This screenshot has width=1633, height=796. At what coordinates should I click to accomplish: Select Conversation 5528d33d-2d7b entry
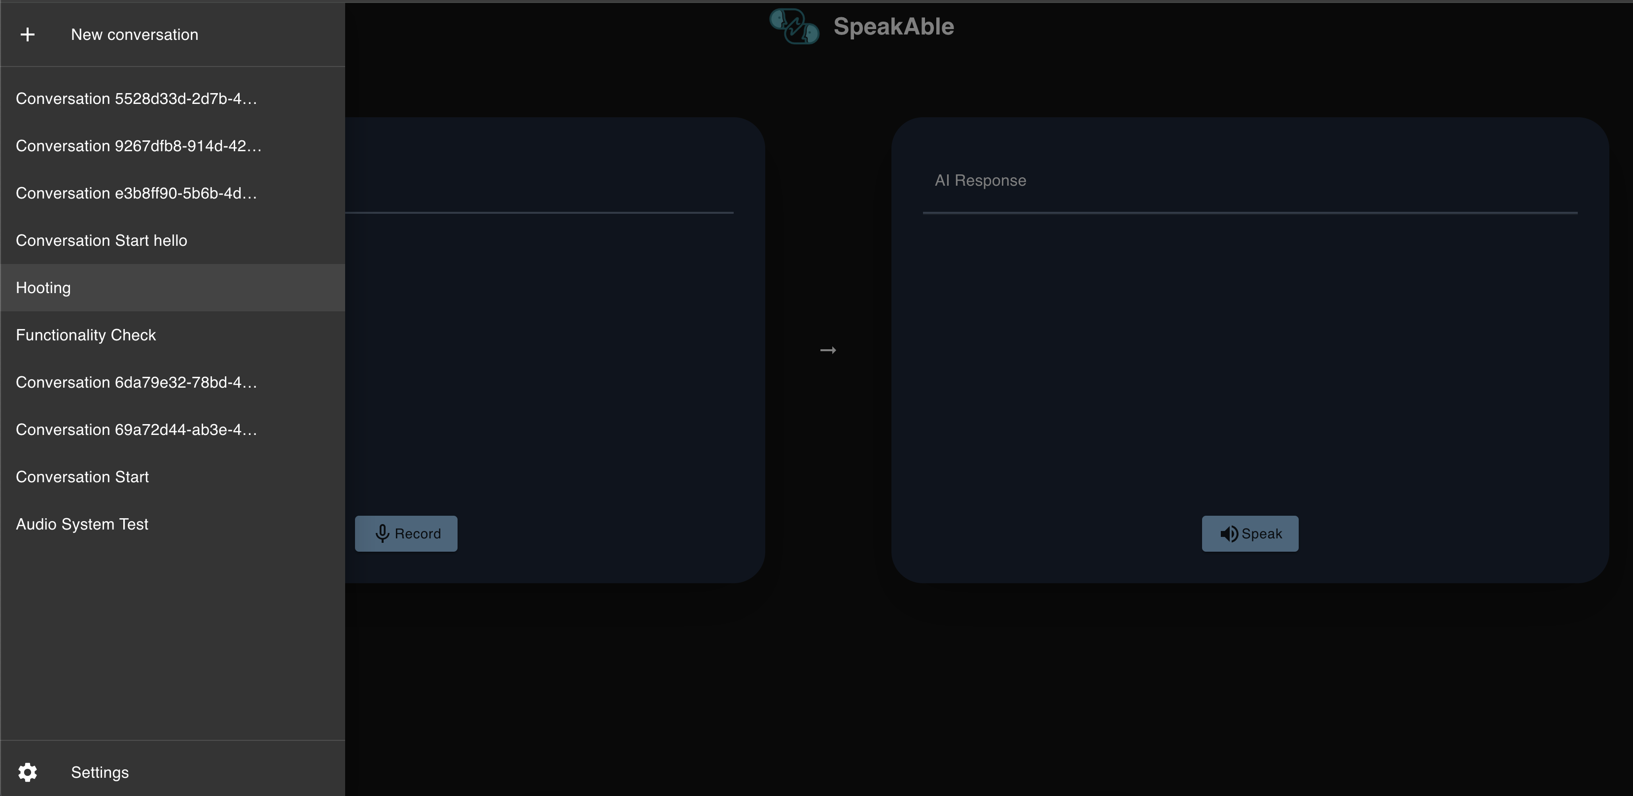(136, 99)
